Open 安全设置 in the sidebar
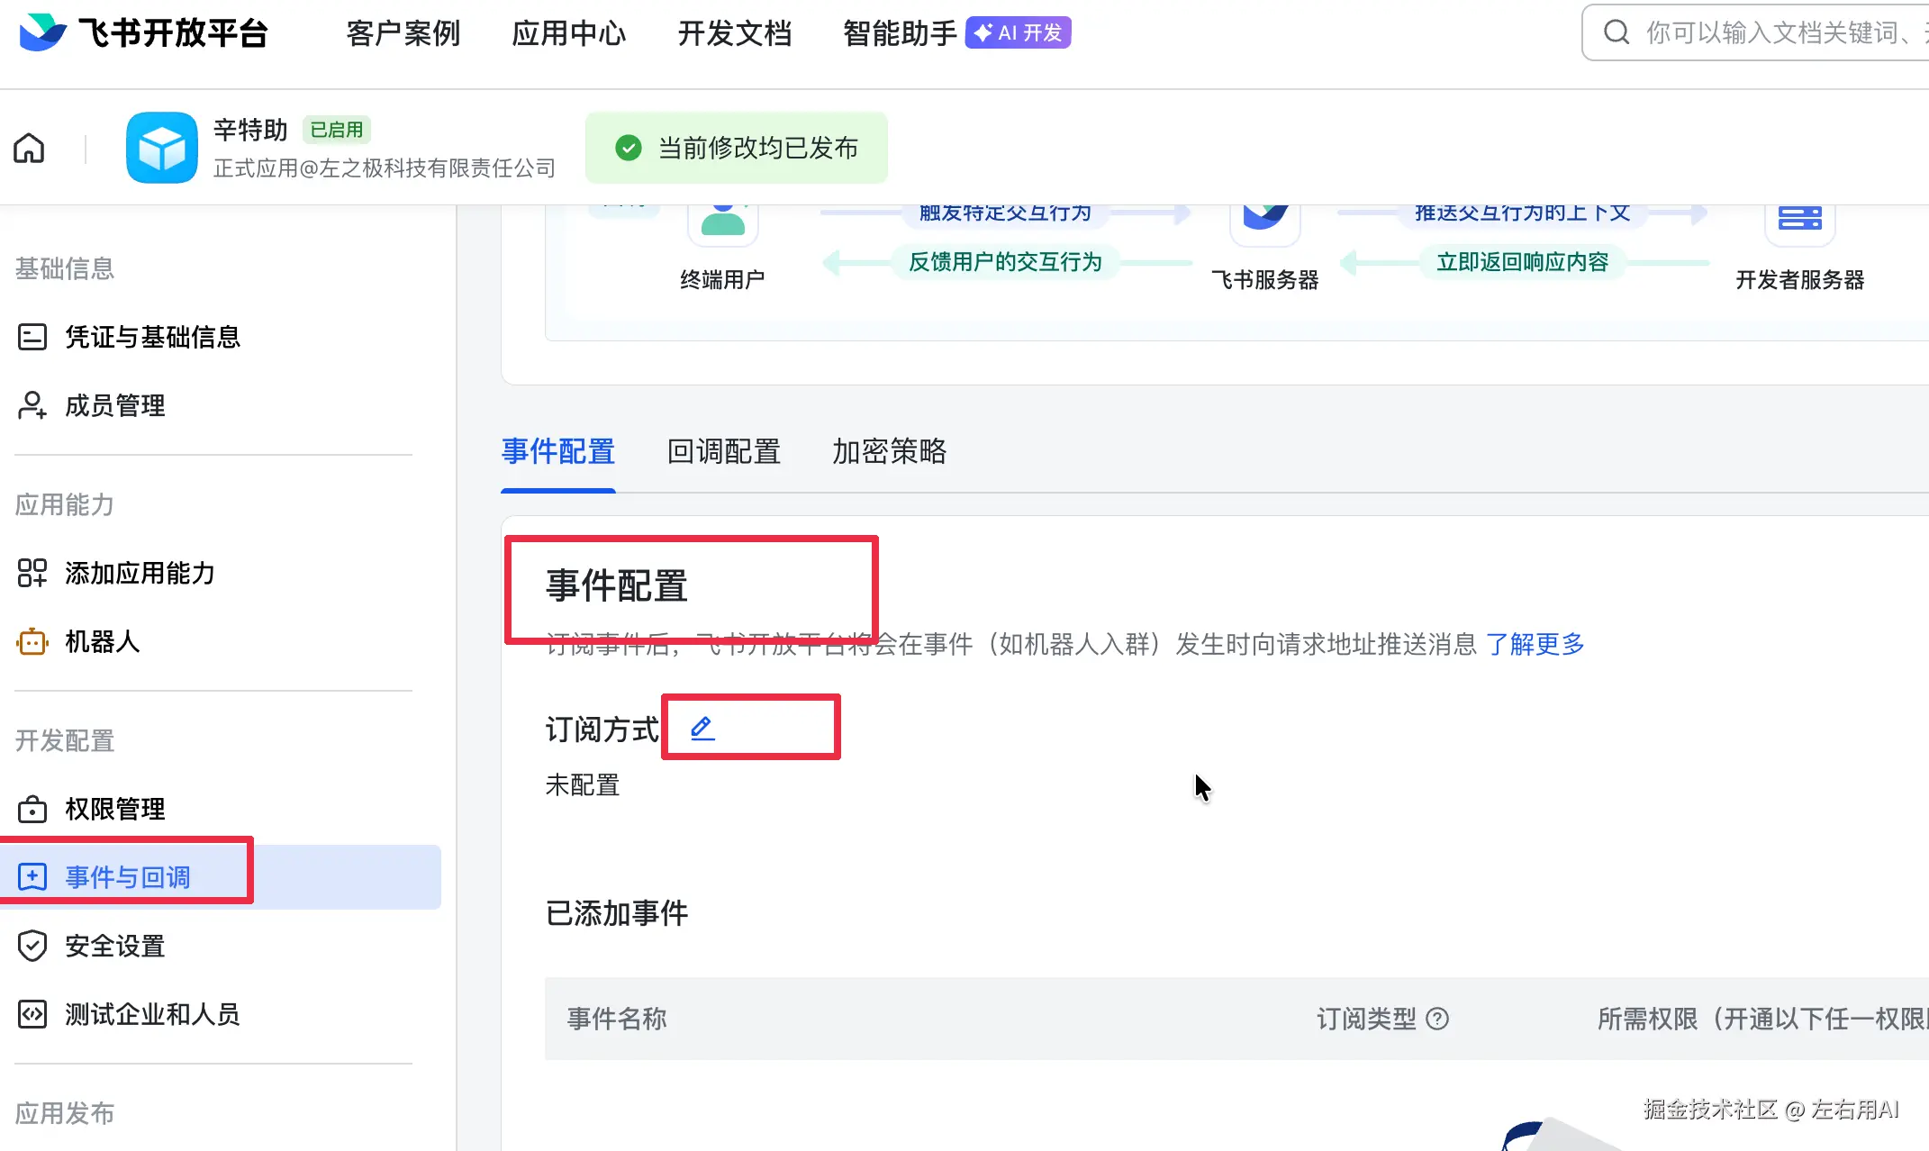 pos(114,946)
